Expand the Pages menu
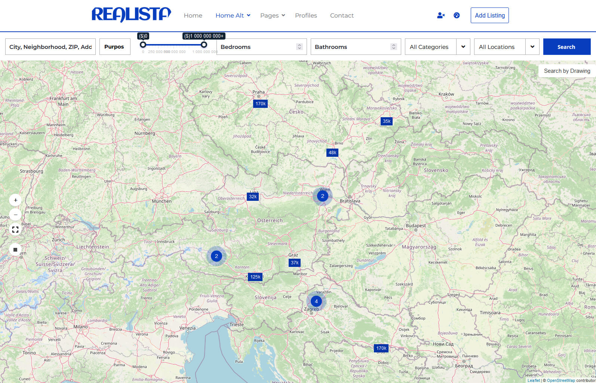The height and width of the screenshot is (383, 596). (273, 15)
